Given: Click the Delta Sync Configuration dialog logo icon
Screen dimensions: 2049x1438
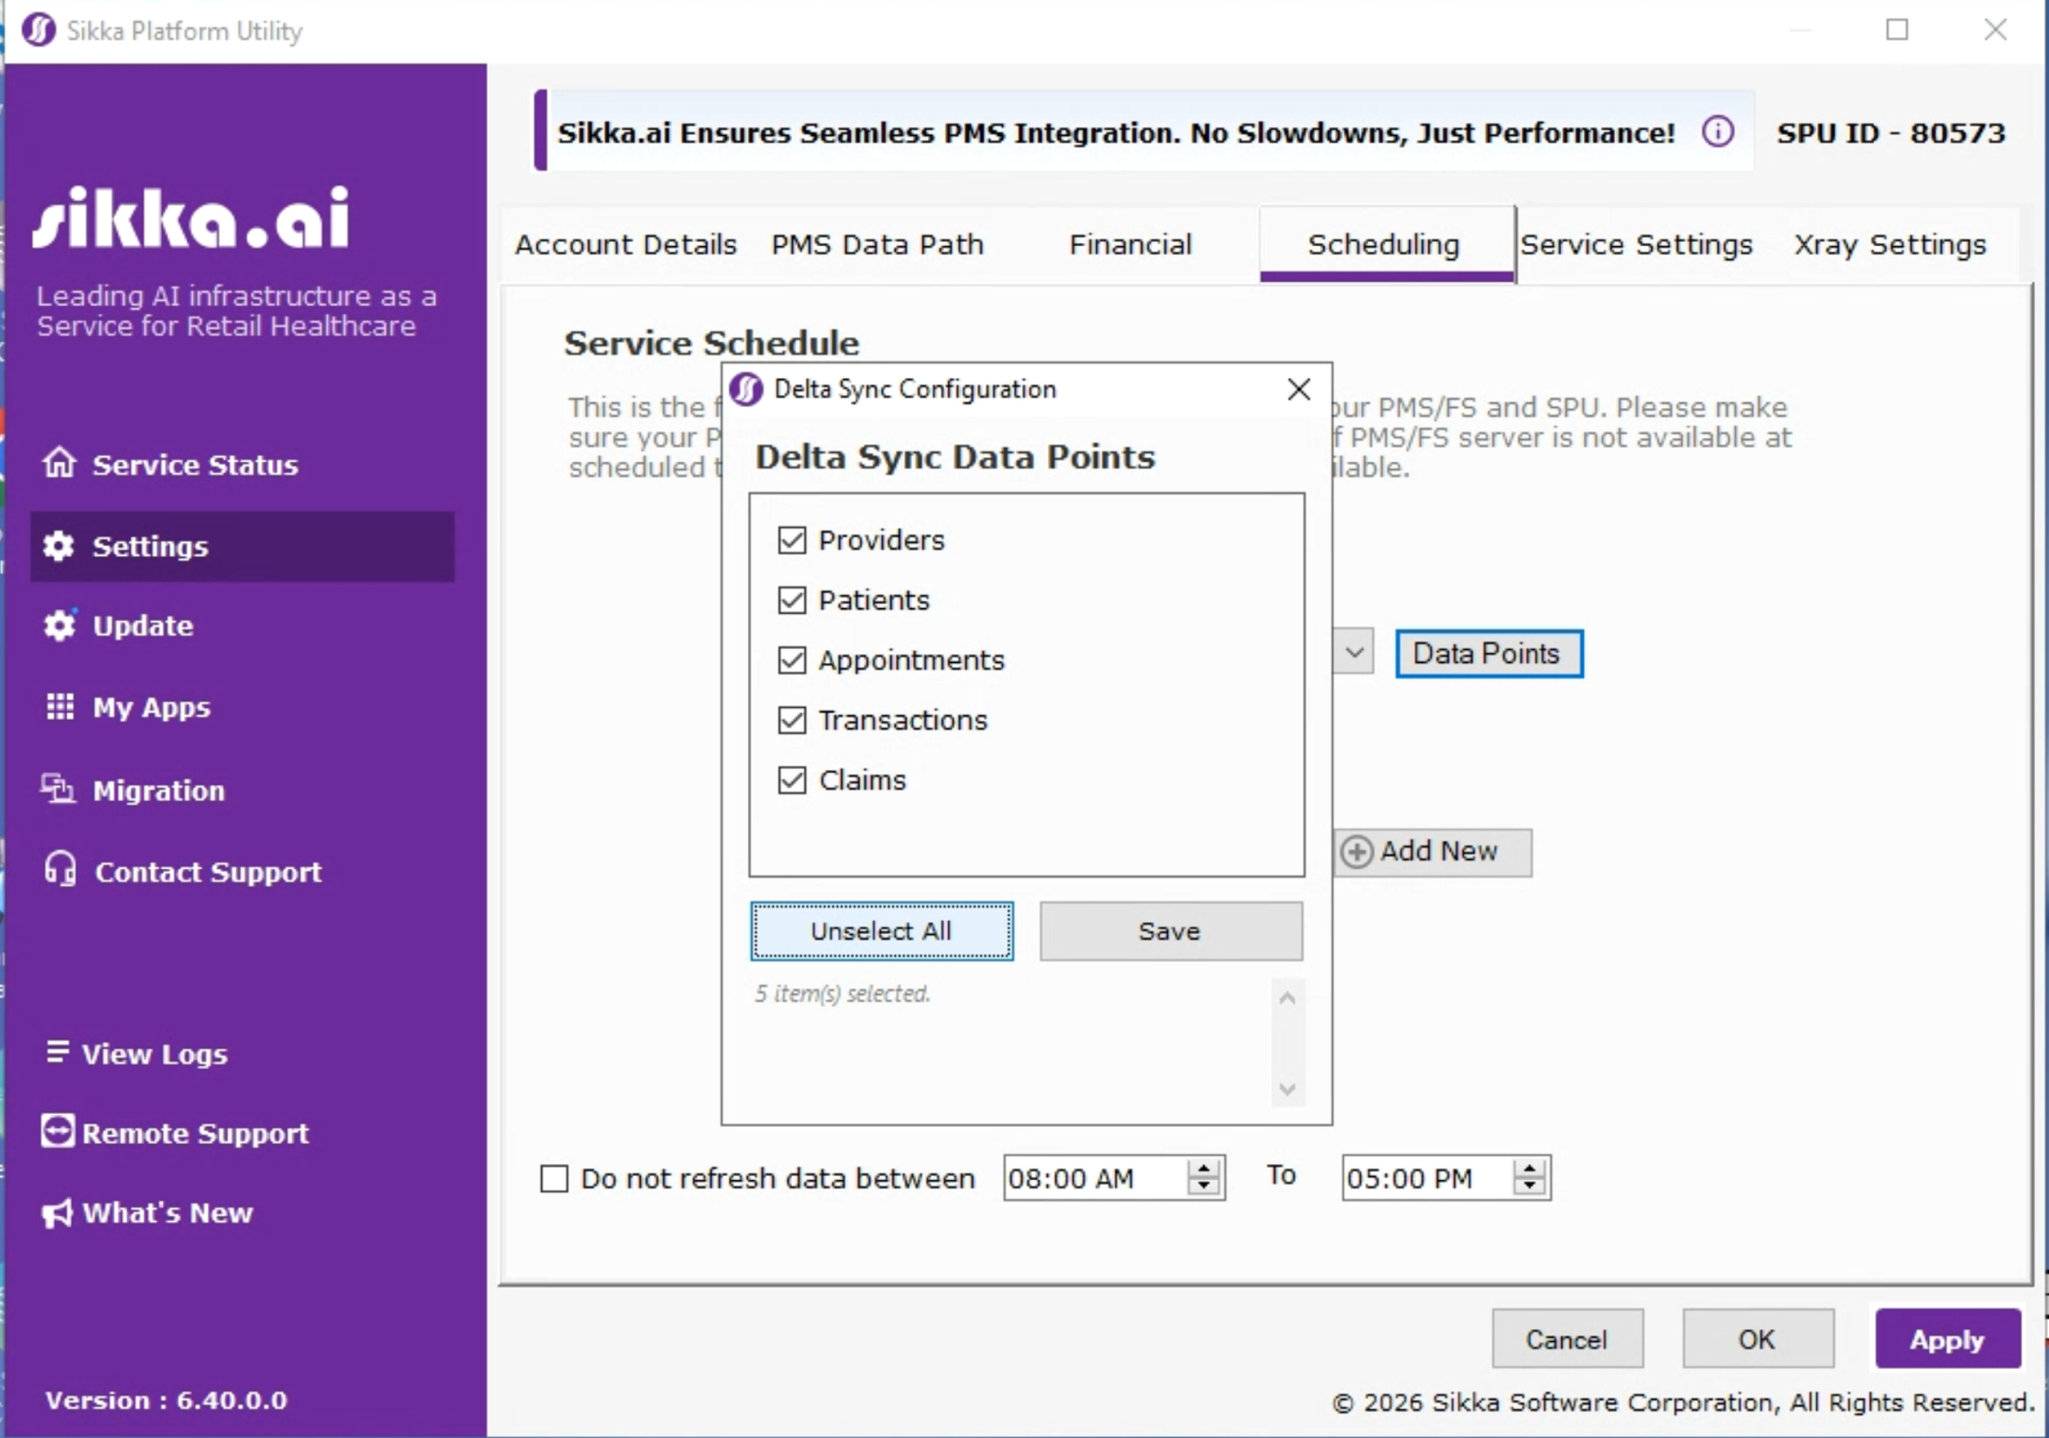Looking at the screenshot, I should click(x=746, y=389).
